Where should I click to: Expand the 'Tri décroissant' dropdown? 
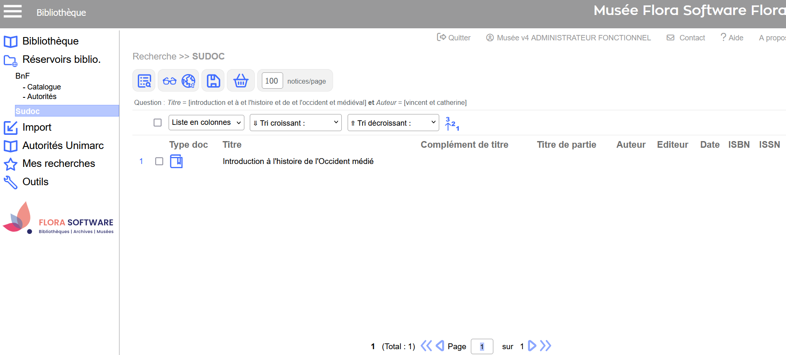pos(393,123)
